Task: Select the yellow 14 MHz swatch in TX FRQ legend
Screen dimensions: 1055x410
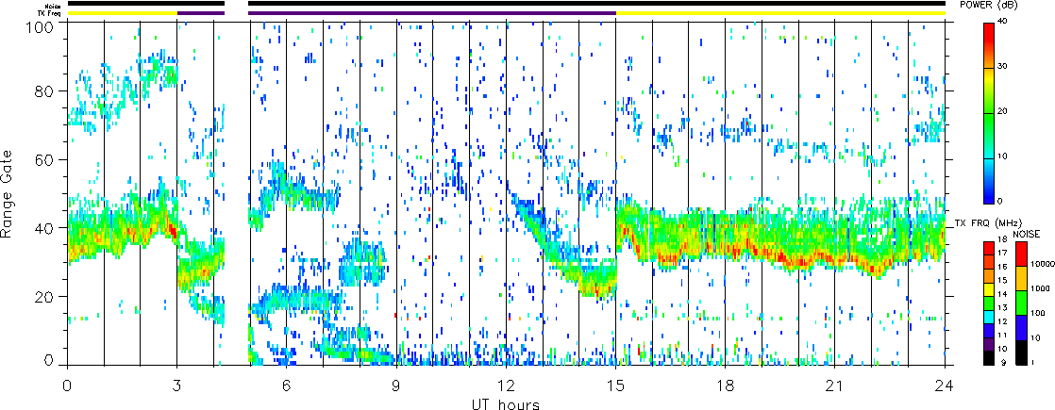Action: [989, 289]
